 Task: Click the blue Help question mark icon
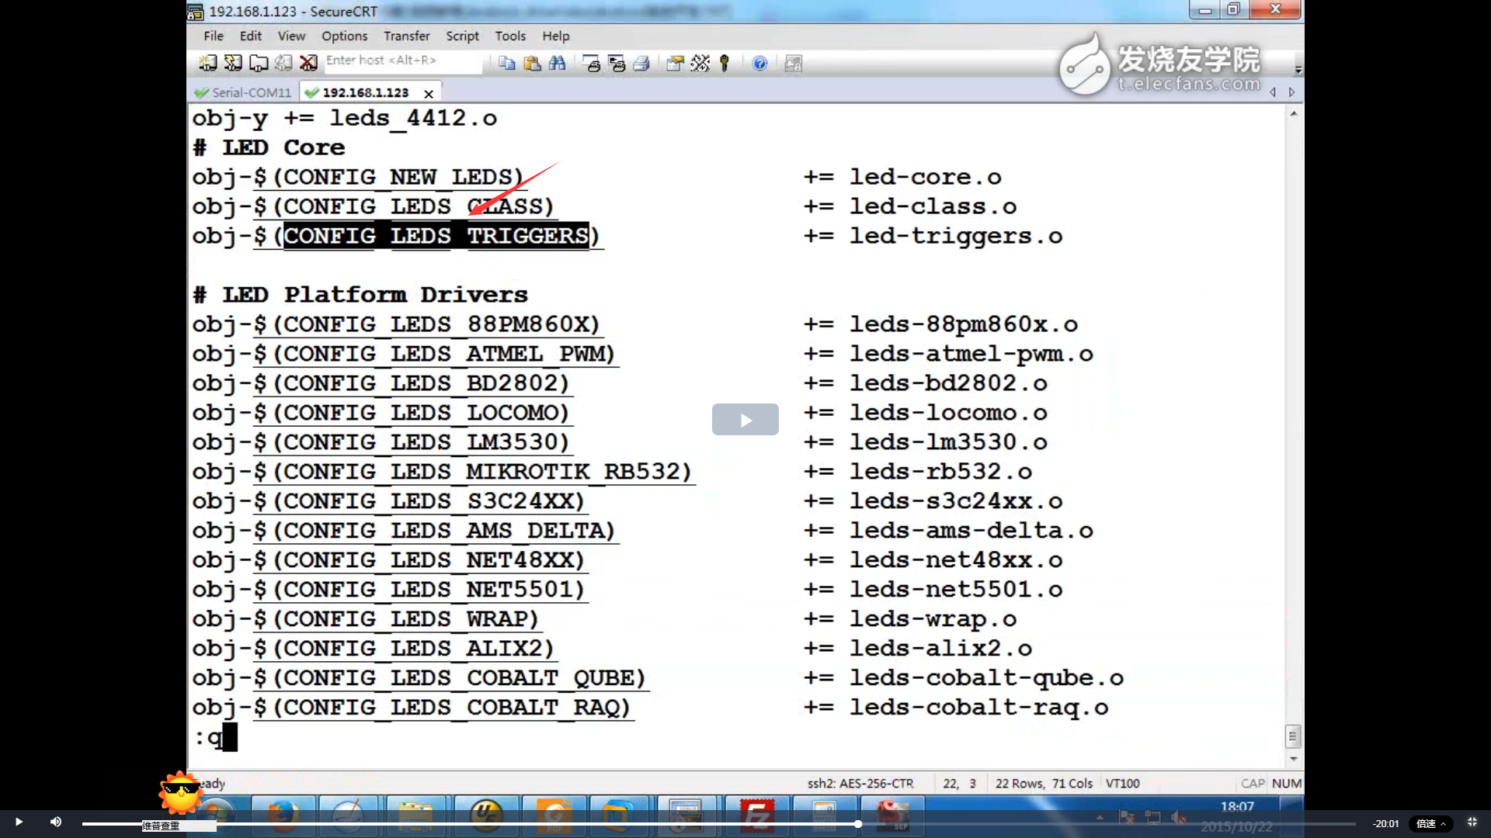[759, 63]
